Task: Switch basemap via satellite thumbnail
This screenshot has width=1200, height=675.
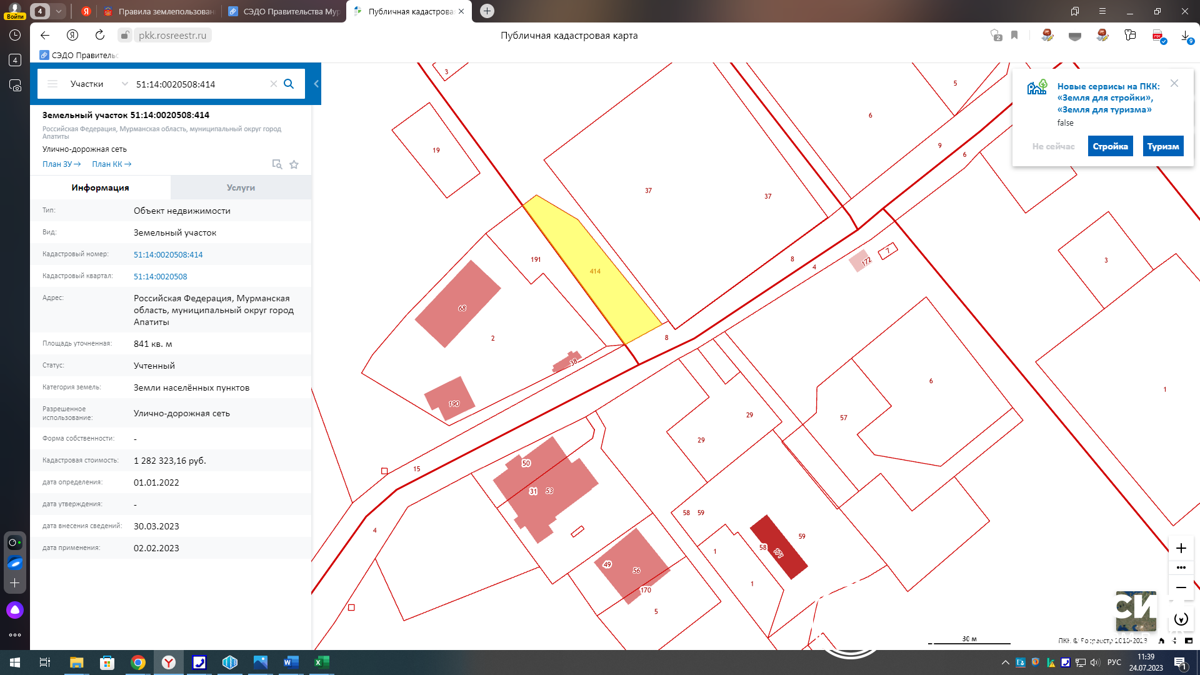Action: pyautogui.click(x=1136, y=611)
